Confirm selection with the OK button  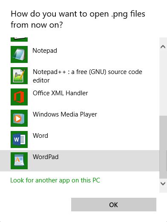point(114,205)
